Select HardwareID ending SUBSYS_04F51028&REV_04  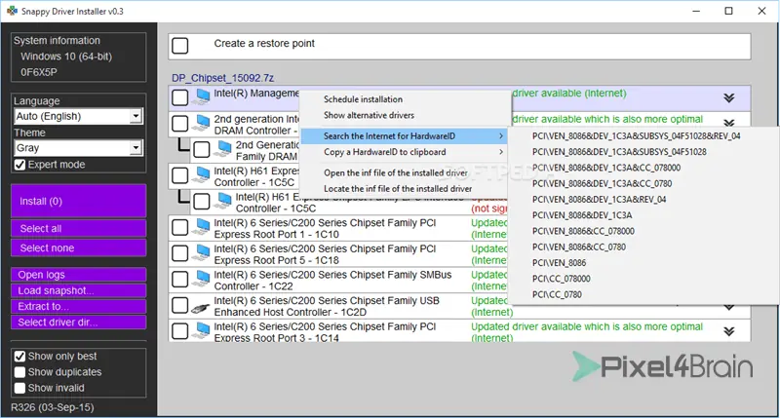point(637,135)
